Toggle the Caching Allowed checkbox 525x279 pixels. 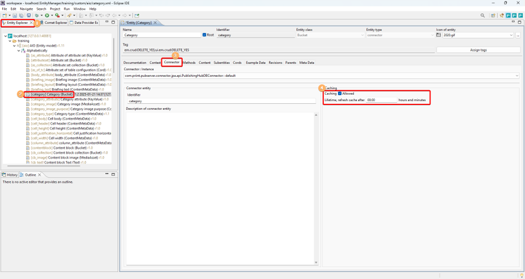click(x=340, y=94)
